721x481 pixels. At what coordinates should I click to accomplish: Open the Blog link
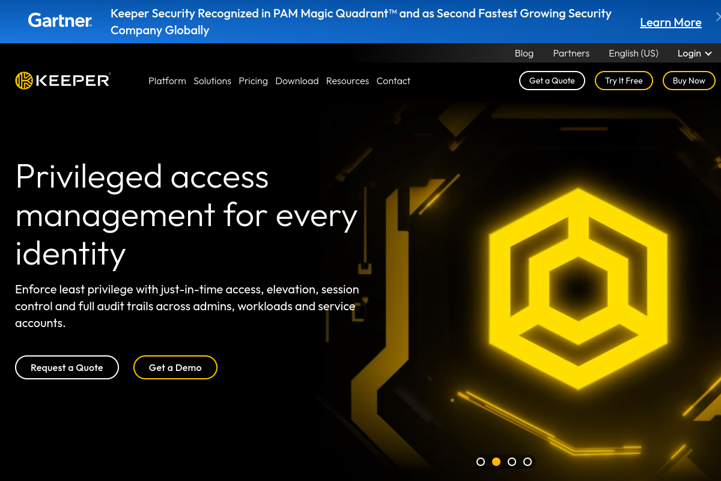[524, 53]
